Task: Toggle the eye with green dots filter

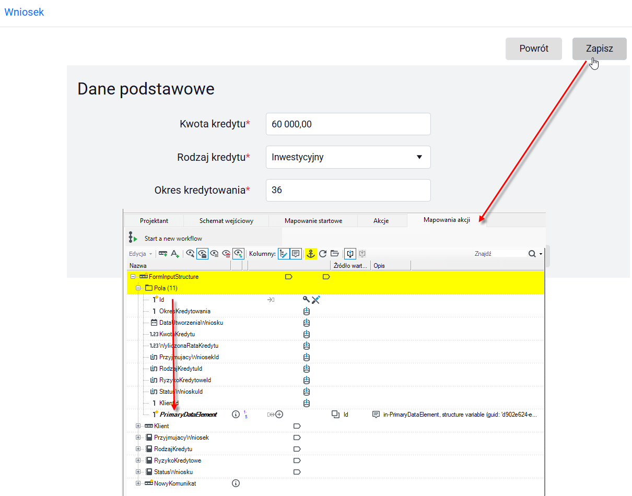Action: coord(238,254)
